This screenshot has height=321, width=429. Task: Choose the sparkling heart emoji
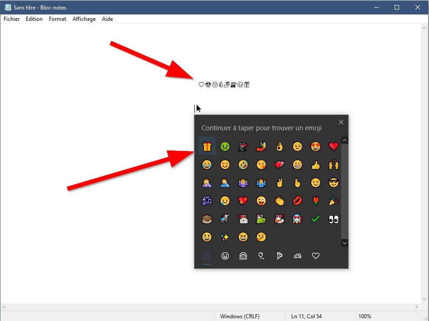[243, 201]
